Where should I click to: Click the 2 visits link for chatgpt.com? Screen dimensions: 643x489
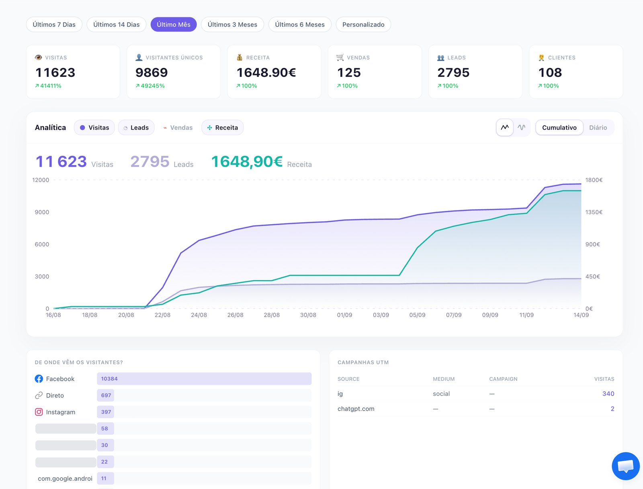(612, 409)
